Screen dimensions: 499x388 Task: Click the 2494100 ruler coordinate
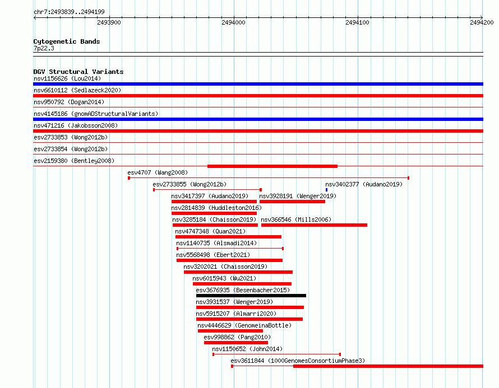pyautogui.click(x=357, y=22)
